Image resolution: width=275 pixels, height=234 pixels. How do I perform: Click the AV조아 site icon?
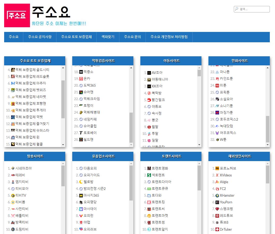click(x=149, y=73)
